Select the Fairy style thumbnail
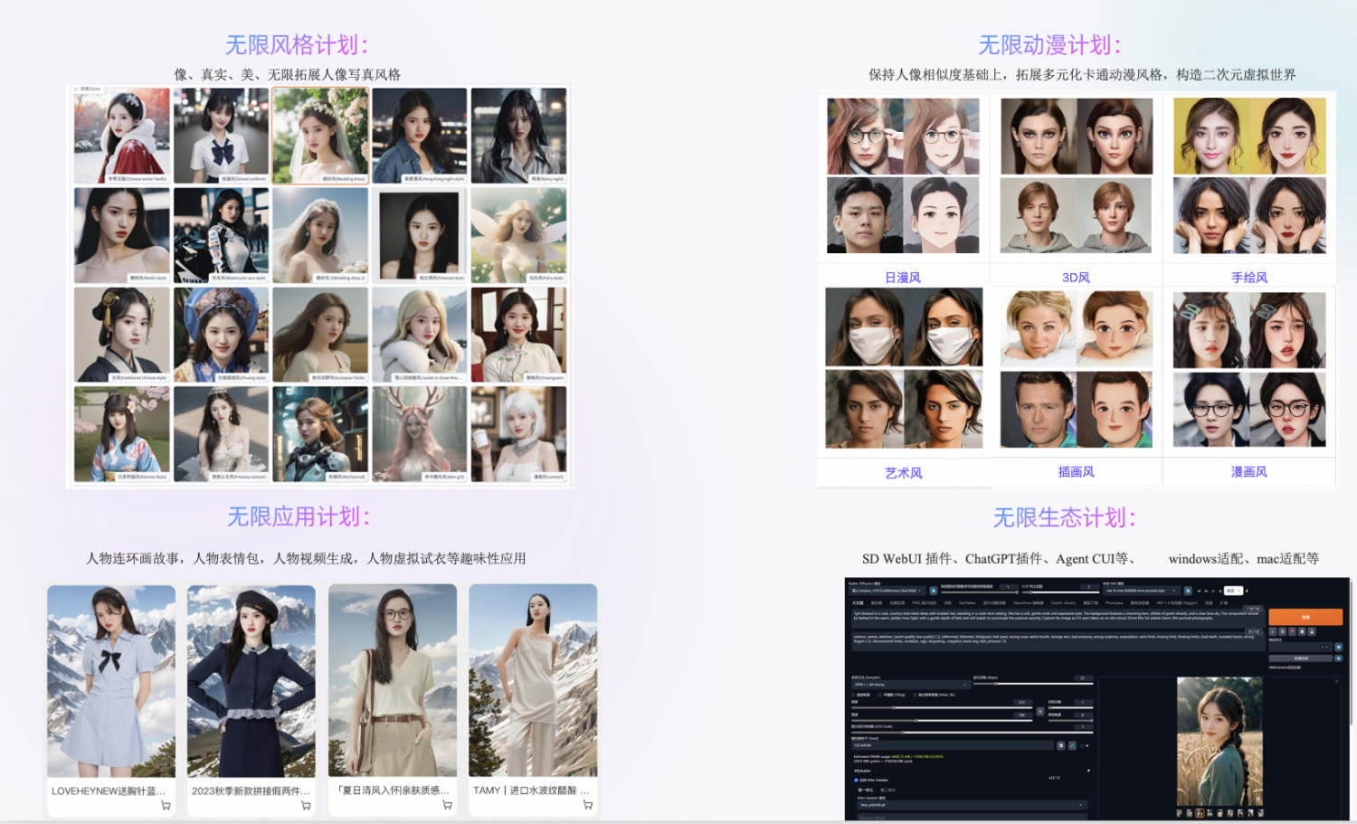The width and height of the screenshot is (1357, 824). (519, 235)
